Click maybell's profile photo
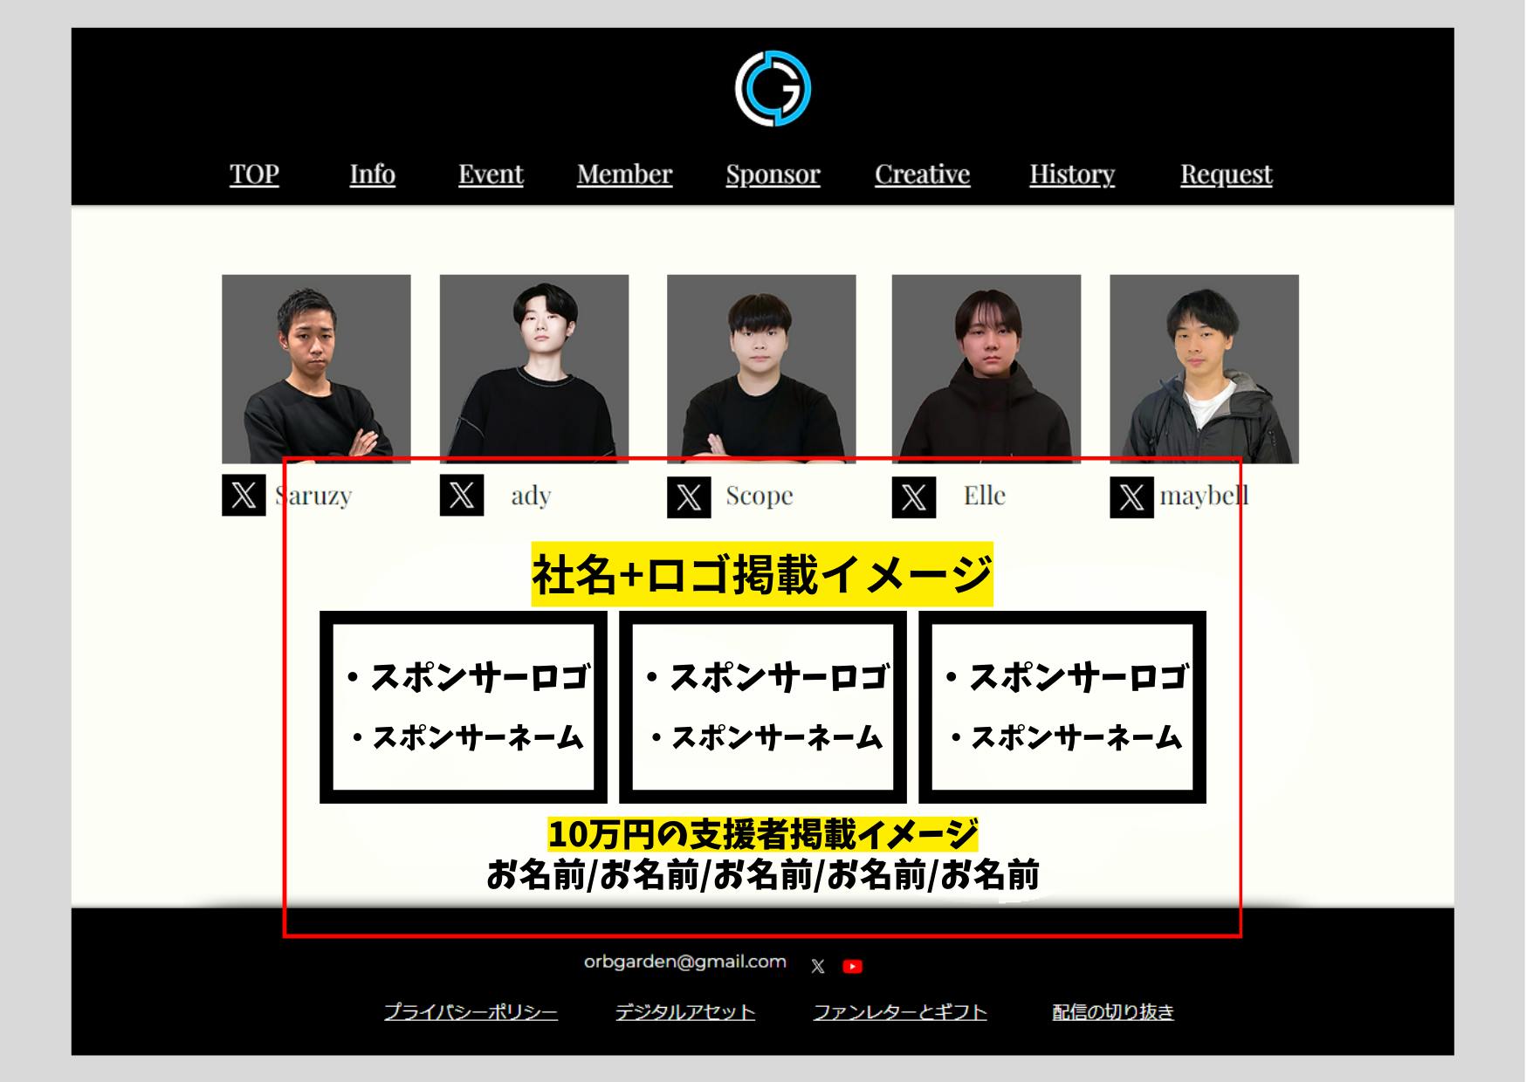 1204,369
